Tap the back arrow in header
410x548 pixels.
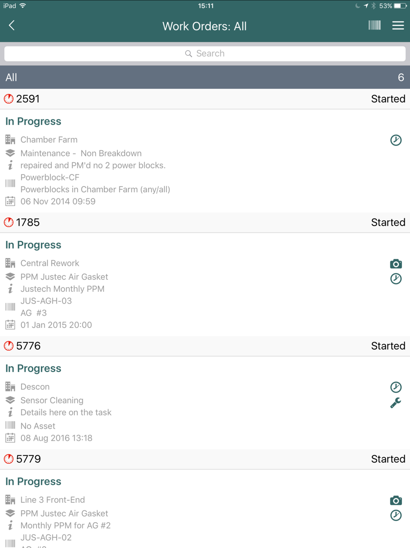coord(11,25)
